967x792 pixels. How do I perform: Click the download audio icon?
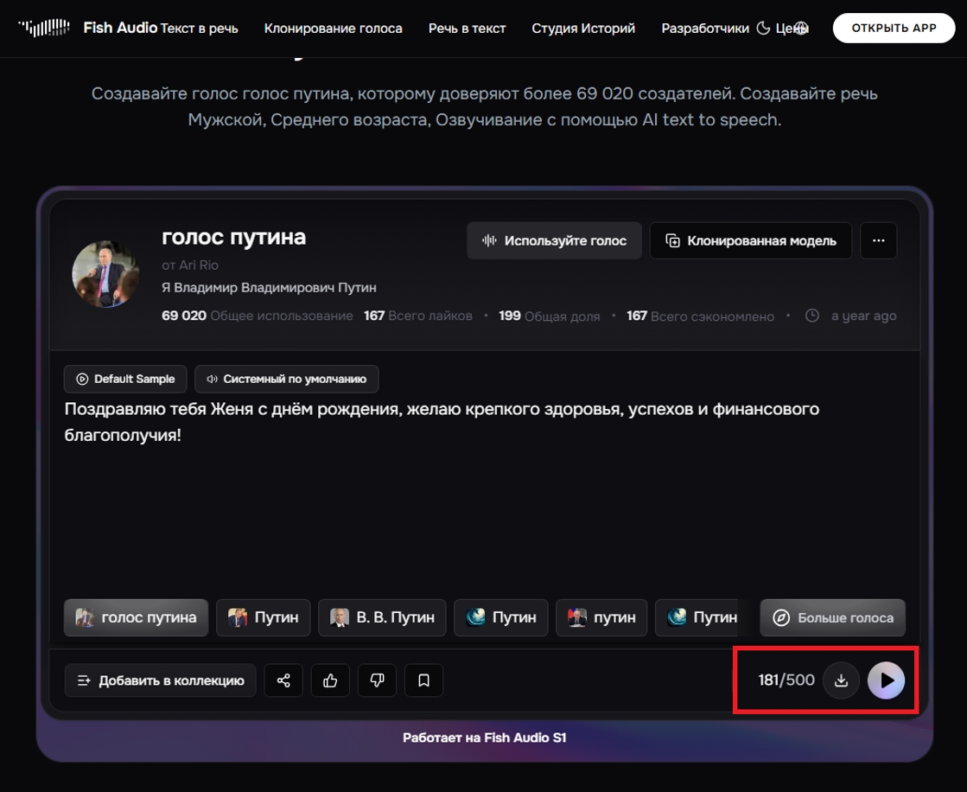(841, 680)
